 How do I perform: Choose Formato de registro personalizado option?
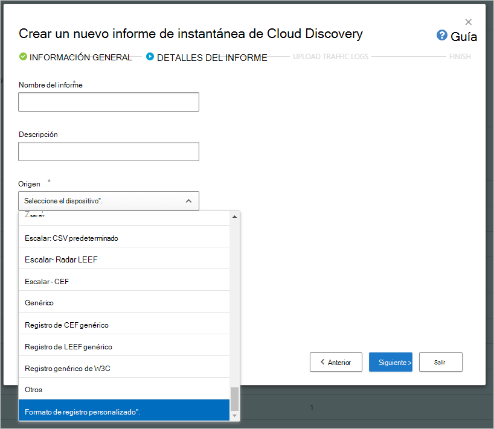click(124, 411)
